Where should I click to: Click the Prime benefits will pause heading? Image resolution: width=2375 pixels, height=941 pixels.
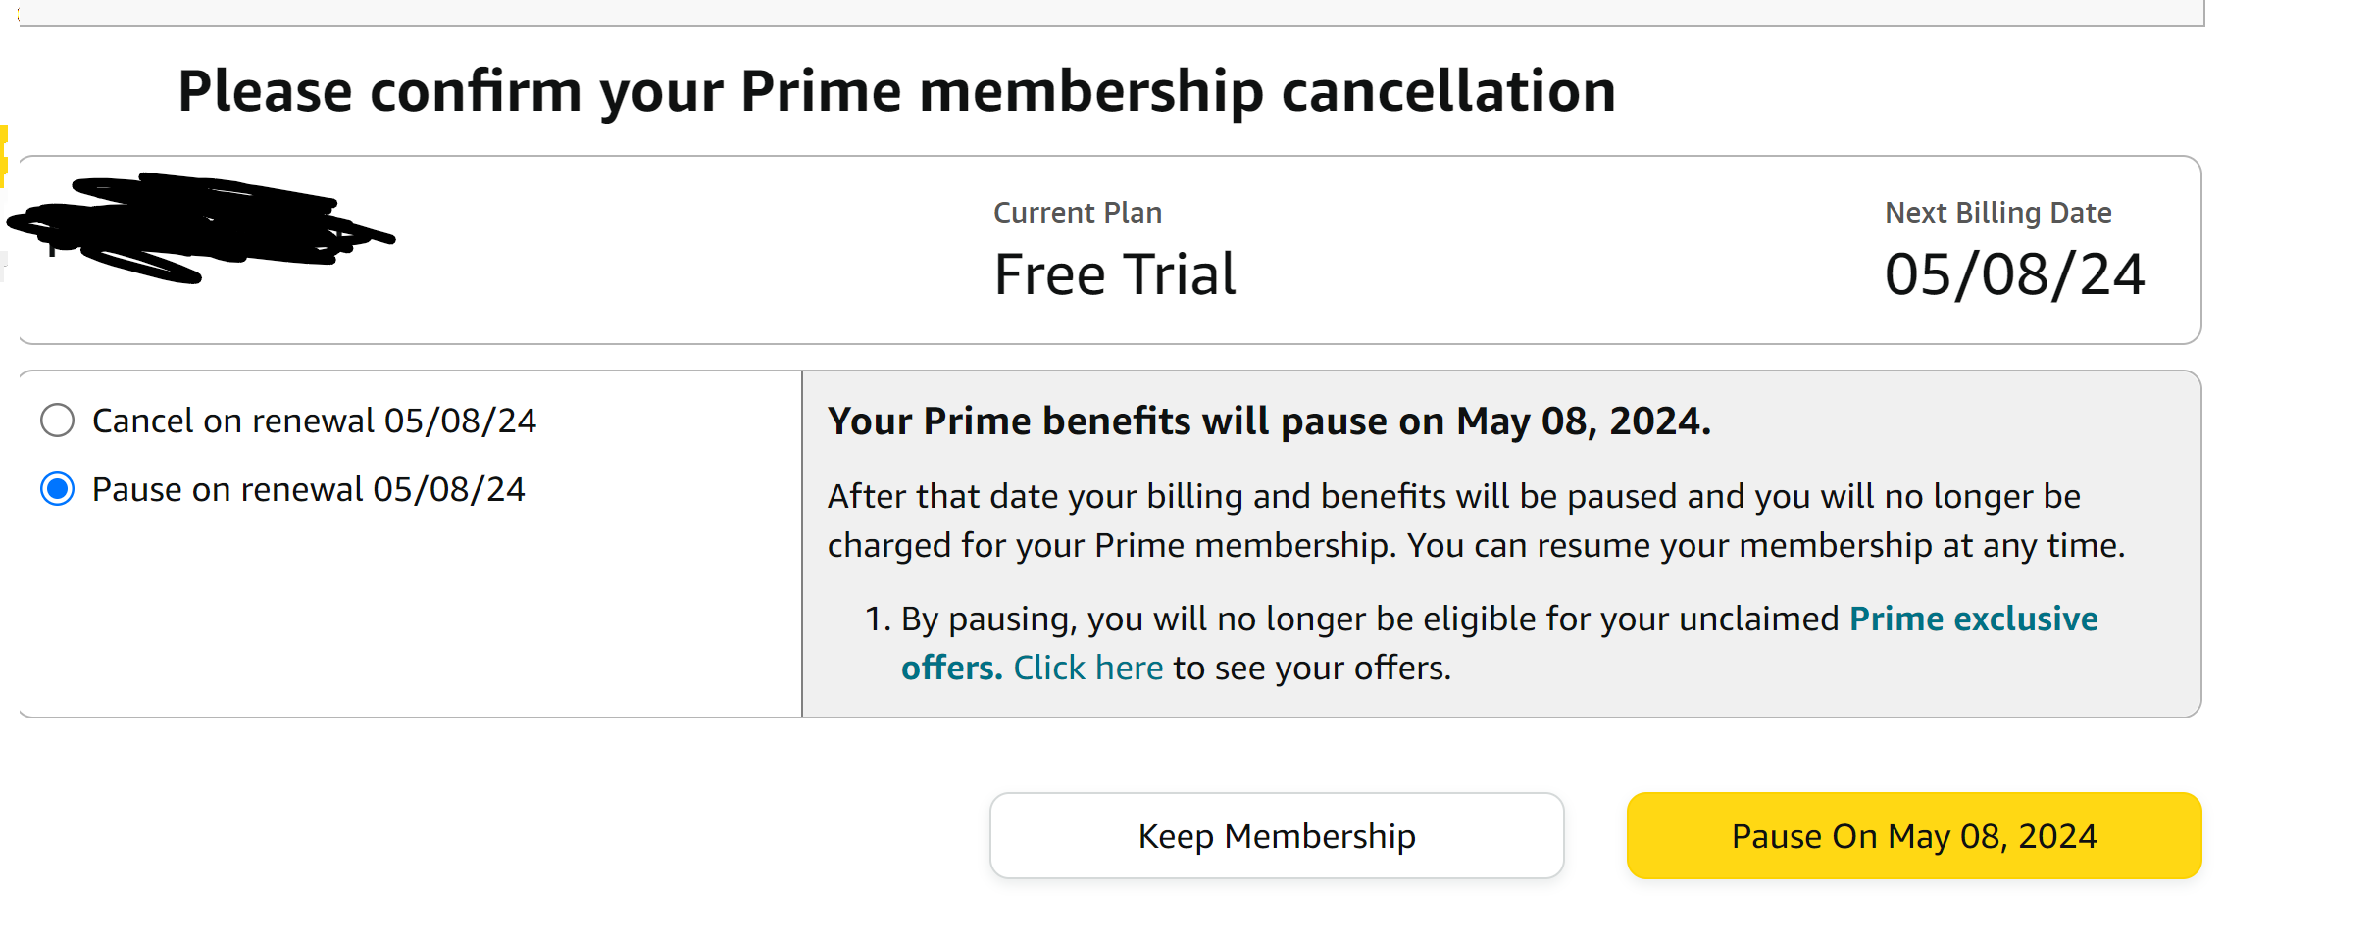coord(1269,421)
